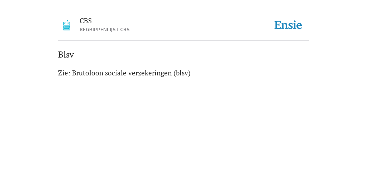Click the closing parenthesis after blsv
The width and height of the screenshot is (367, 183).
tap(189, 73)
